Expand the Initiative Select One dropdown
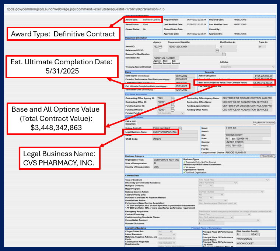The width and height of the screenshot is (280, 251). (x=247, y=67)
